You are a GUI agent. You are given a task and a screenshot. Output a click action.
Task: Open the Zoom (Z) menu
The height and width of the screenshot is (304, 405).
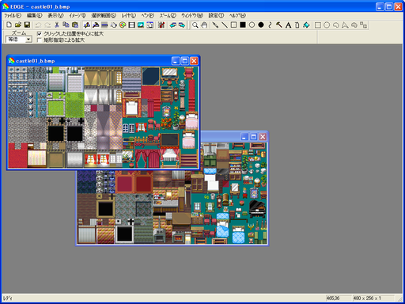168,16
